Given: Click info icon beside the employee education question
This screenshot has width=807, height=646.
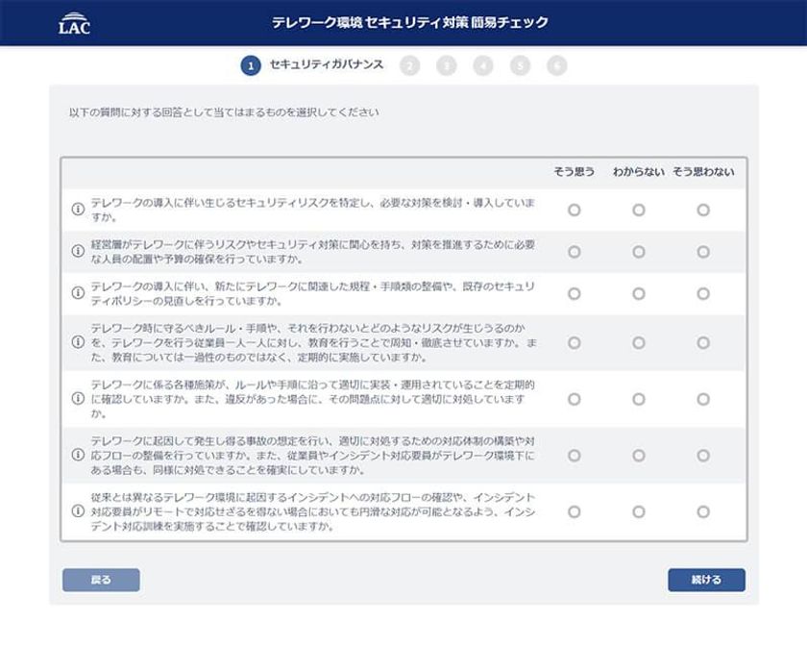Looking at the screenshot, I should click(79, 342).
